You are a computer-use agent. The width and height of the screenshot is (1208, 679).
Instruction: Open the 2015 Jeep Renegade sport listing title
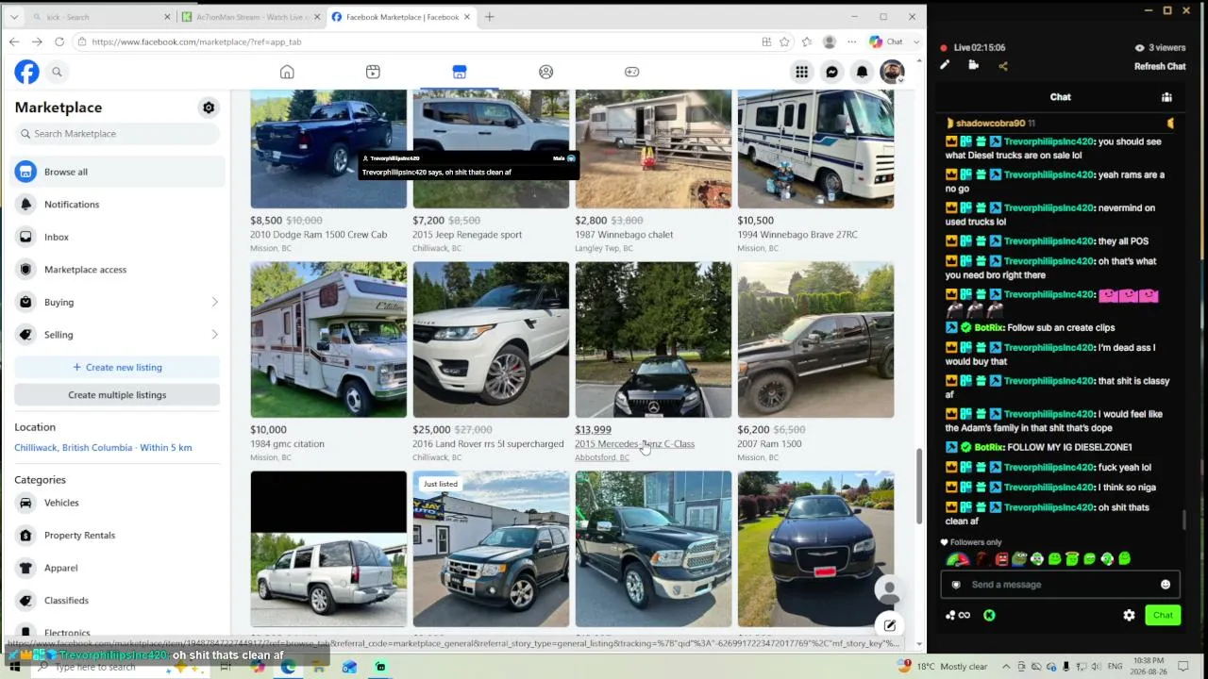(467, 235)
